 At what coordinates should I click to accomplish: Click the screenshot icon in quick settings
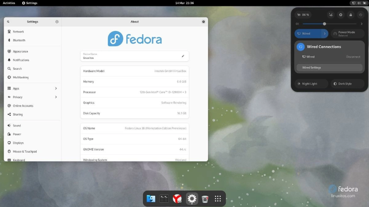(331, 15)
